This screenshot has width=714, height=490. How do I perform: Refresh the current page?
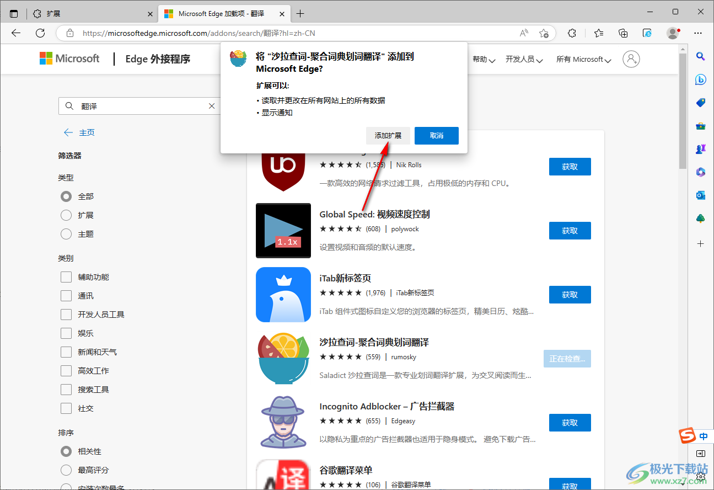40,33
